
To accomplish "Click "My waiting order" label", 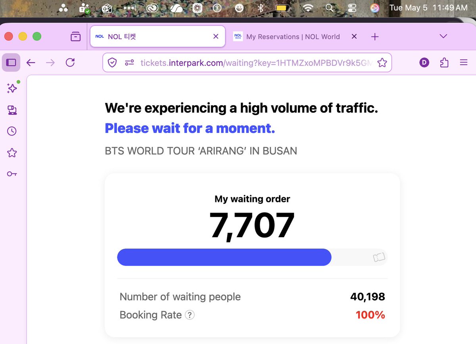I will tap(252, 199).
